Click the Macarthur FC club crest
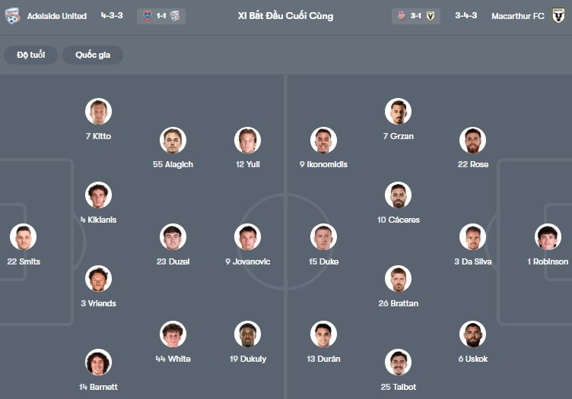This screenshot has height=399, width=572. coord(559,15)
